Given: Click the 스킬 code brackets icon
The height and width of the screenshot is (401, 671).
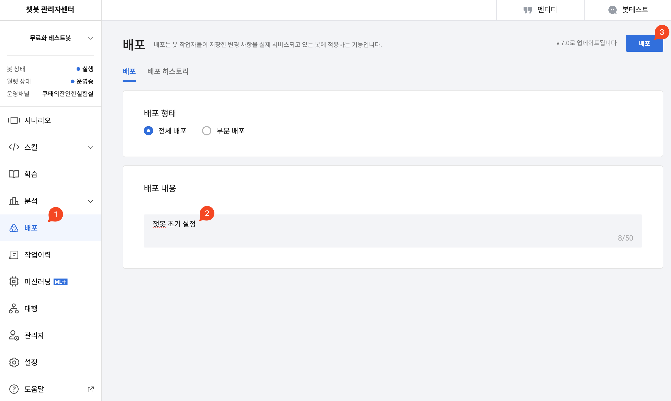Looking at the screenshot, I should pos(14,147).
